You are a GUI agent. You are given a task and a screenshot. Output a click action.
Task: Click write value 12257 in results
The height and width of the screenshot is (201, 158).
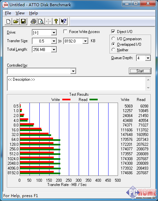[x=128, y=110]
